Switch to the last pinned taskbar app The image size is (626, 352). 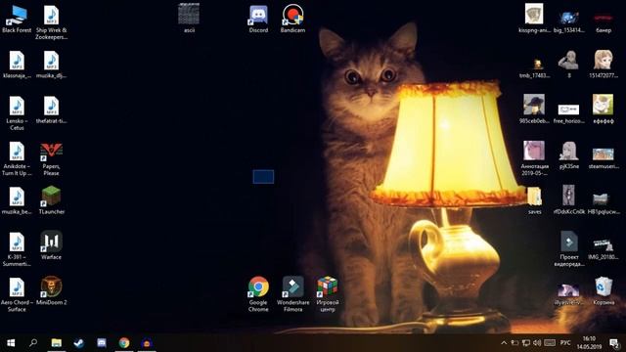147,343
